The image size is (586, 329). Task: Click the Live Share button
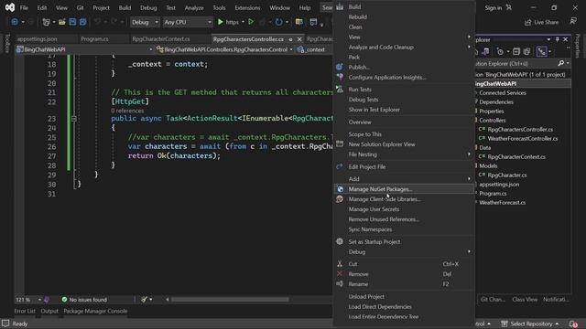point(541,22)
